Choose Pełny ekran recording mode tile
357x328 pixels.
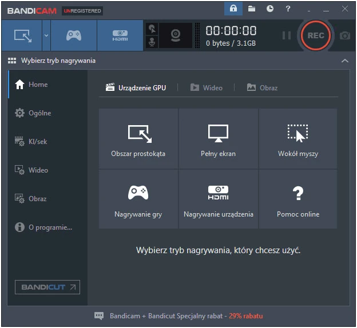click(219, 138)
